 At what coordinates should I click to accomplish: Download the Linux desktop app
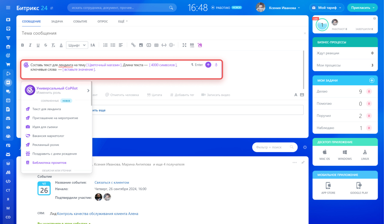365,155
